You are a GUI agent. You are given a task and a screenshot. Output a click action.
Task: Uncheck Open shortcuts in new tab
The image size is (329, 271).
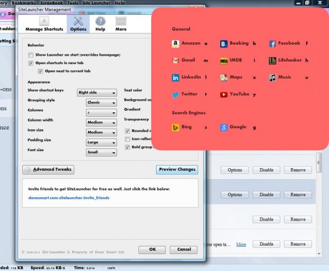tap(31, 63)
